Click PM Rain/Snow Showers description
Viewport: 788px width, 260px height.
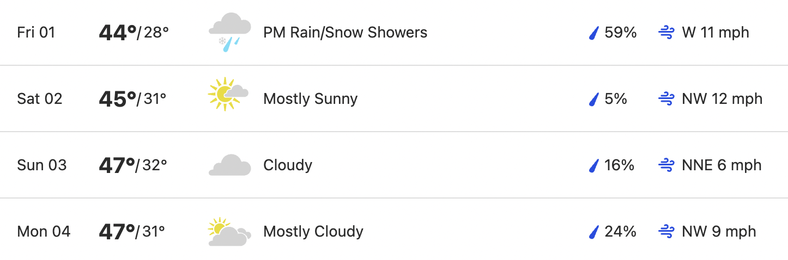click(x=345, y=33)
